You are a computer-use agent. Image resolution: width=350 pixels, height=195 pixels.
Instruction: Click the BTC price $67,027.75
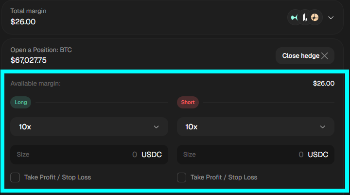(29, 60)
